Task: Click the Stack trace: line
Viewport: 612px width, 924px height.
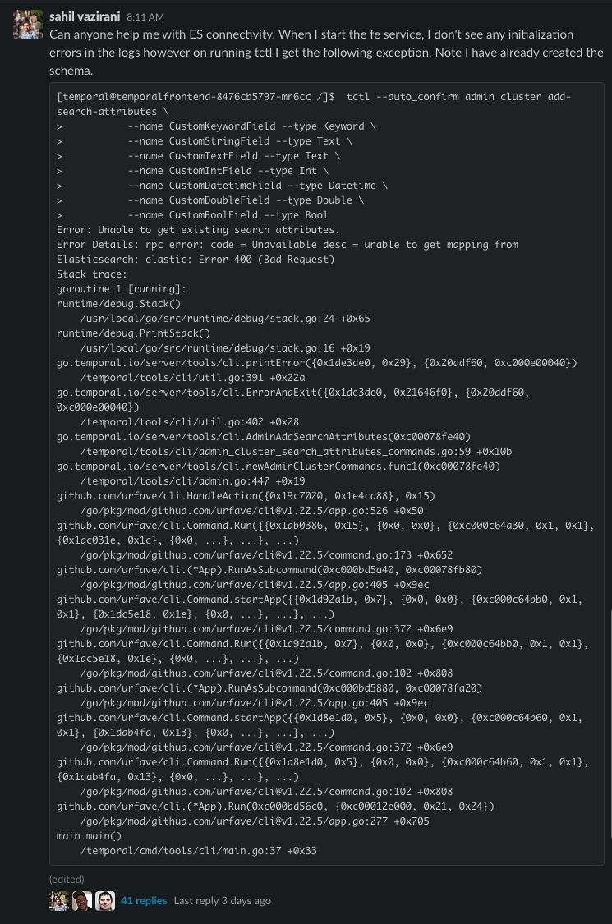Action: click(90, 274)
